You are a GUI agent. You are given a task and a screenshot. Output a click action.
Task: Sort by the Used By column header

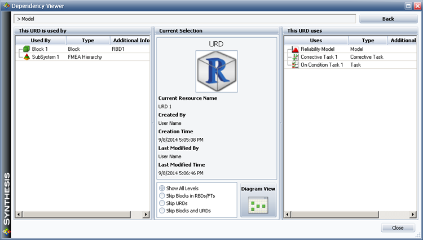coord(41,41)
